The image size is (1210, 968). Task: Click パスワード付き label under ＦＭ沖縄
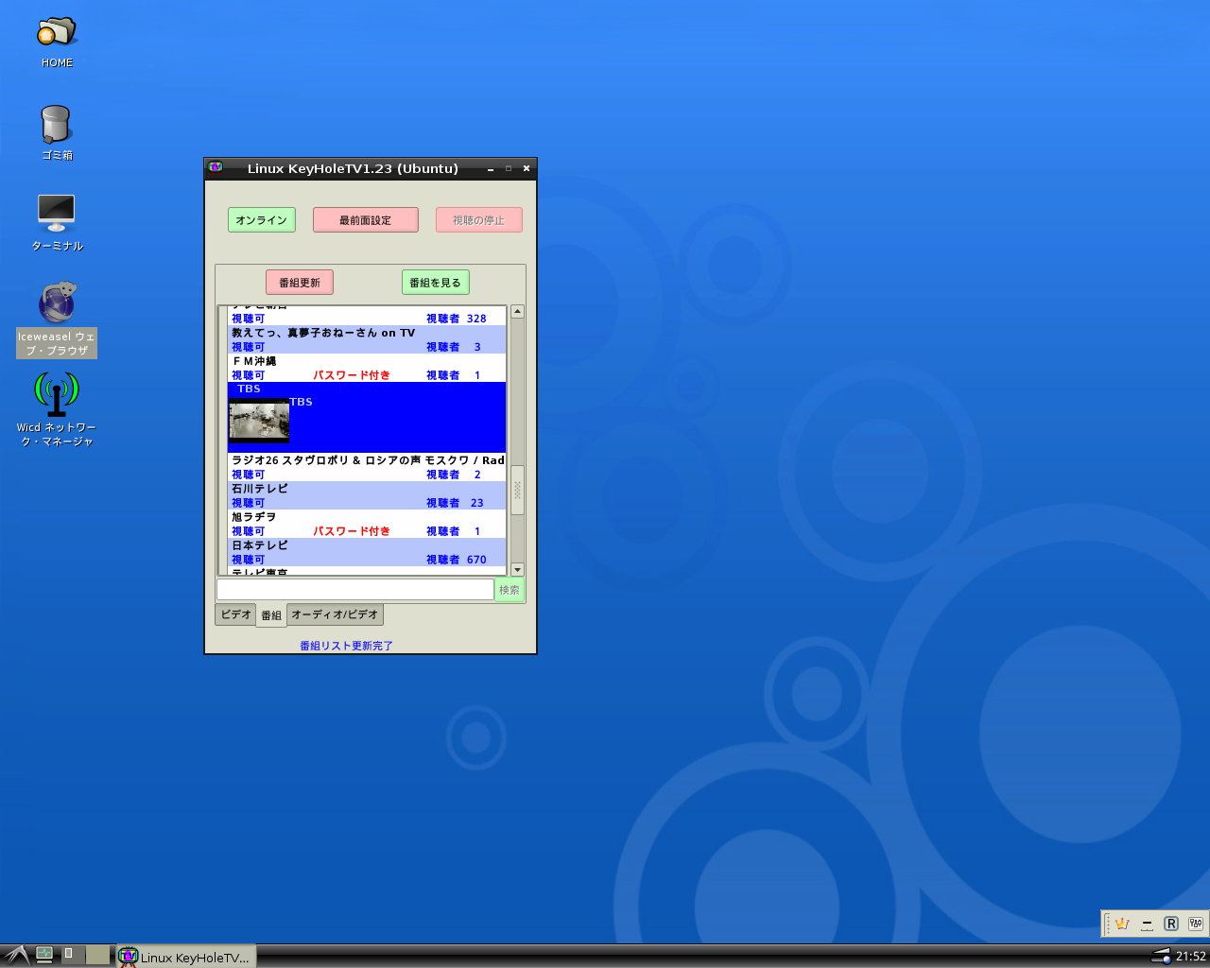(352, 375)
